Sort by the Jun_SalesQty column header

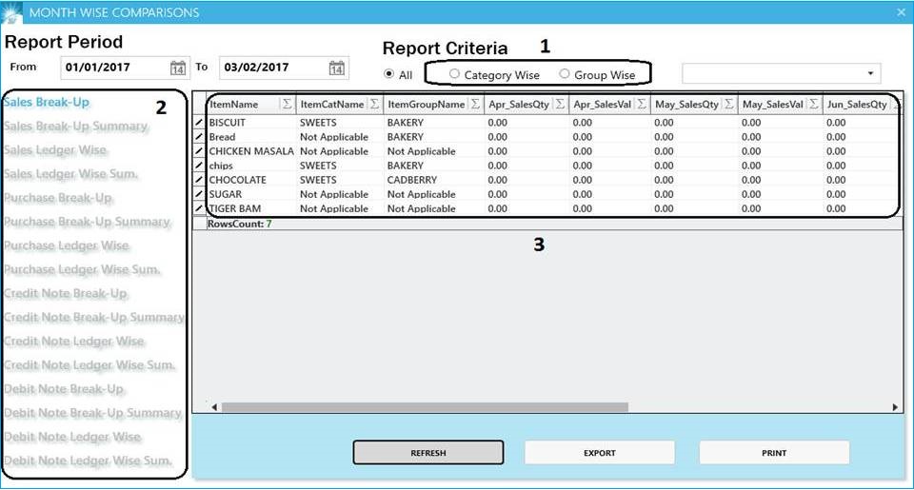pos(857,105)
